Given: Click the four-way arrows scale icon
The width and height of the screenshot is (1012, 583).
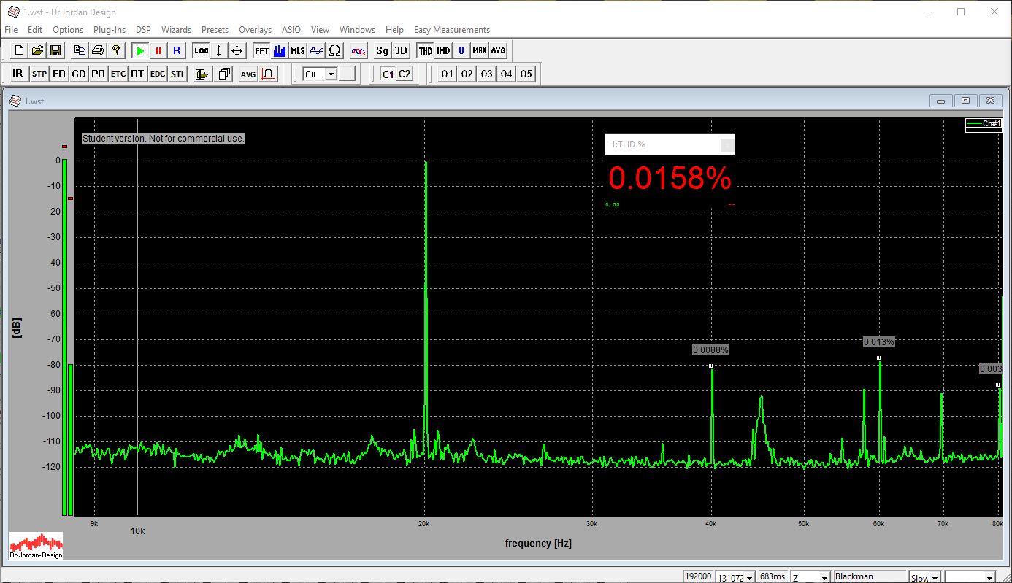Looking at the screenshot, I should coord(237,50).
